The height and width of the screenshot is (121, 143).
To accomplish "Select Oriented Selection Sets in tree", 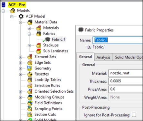I will point(54,91).
